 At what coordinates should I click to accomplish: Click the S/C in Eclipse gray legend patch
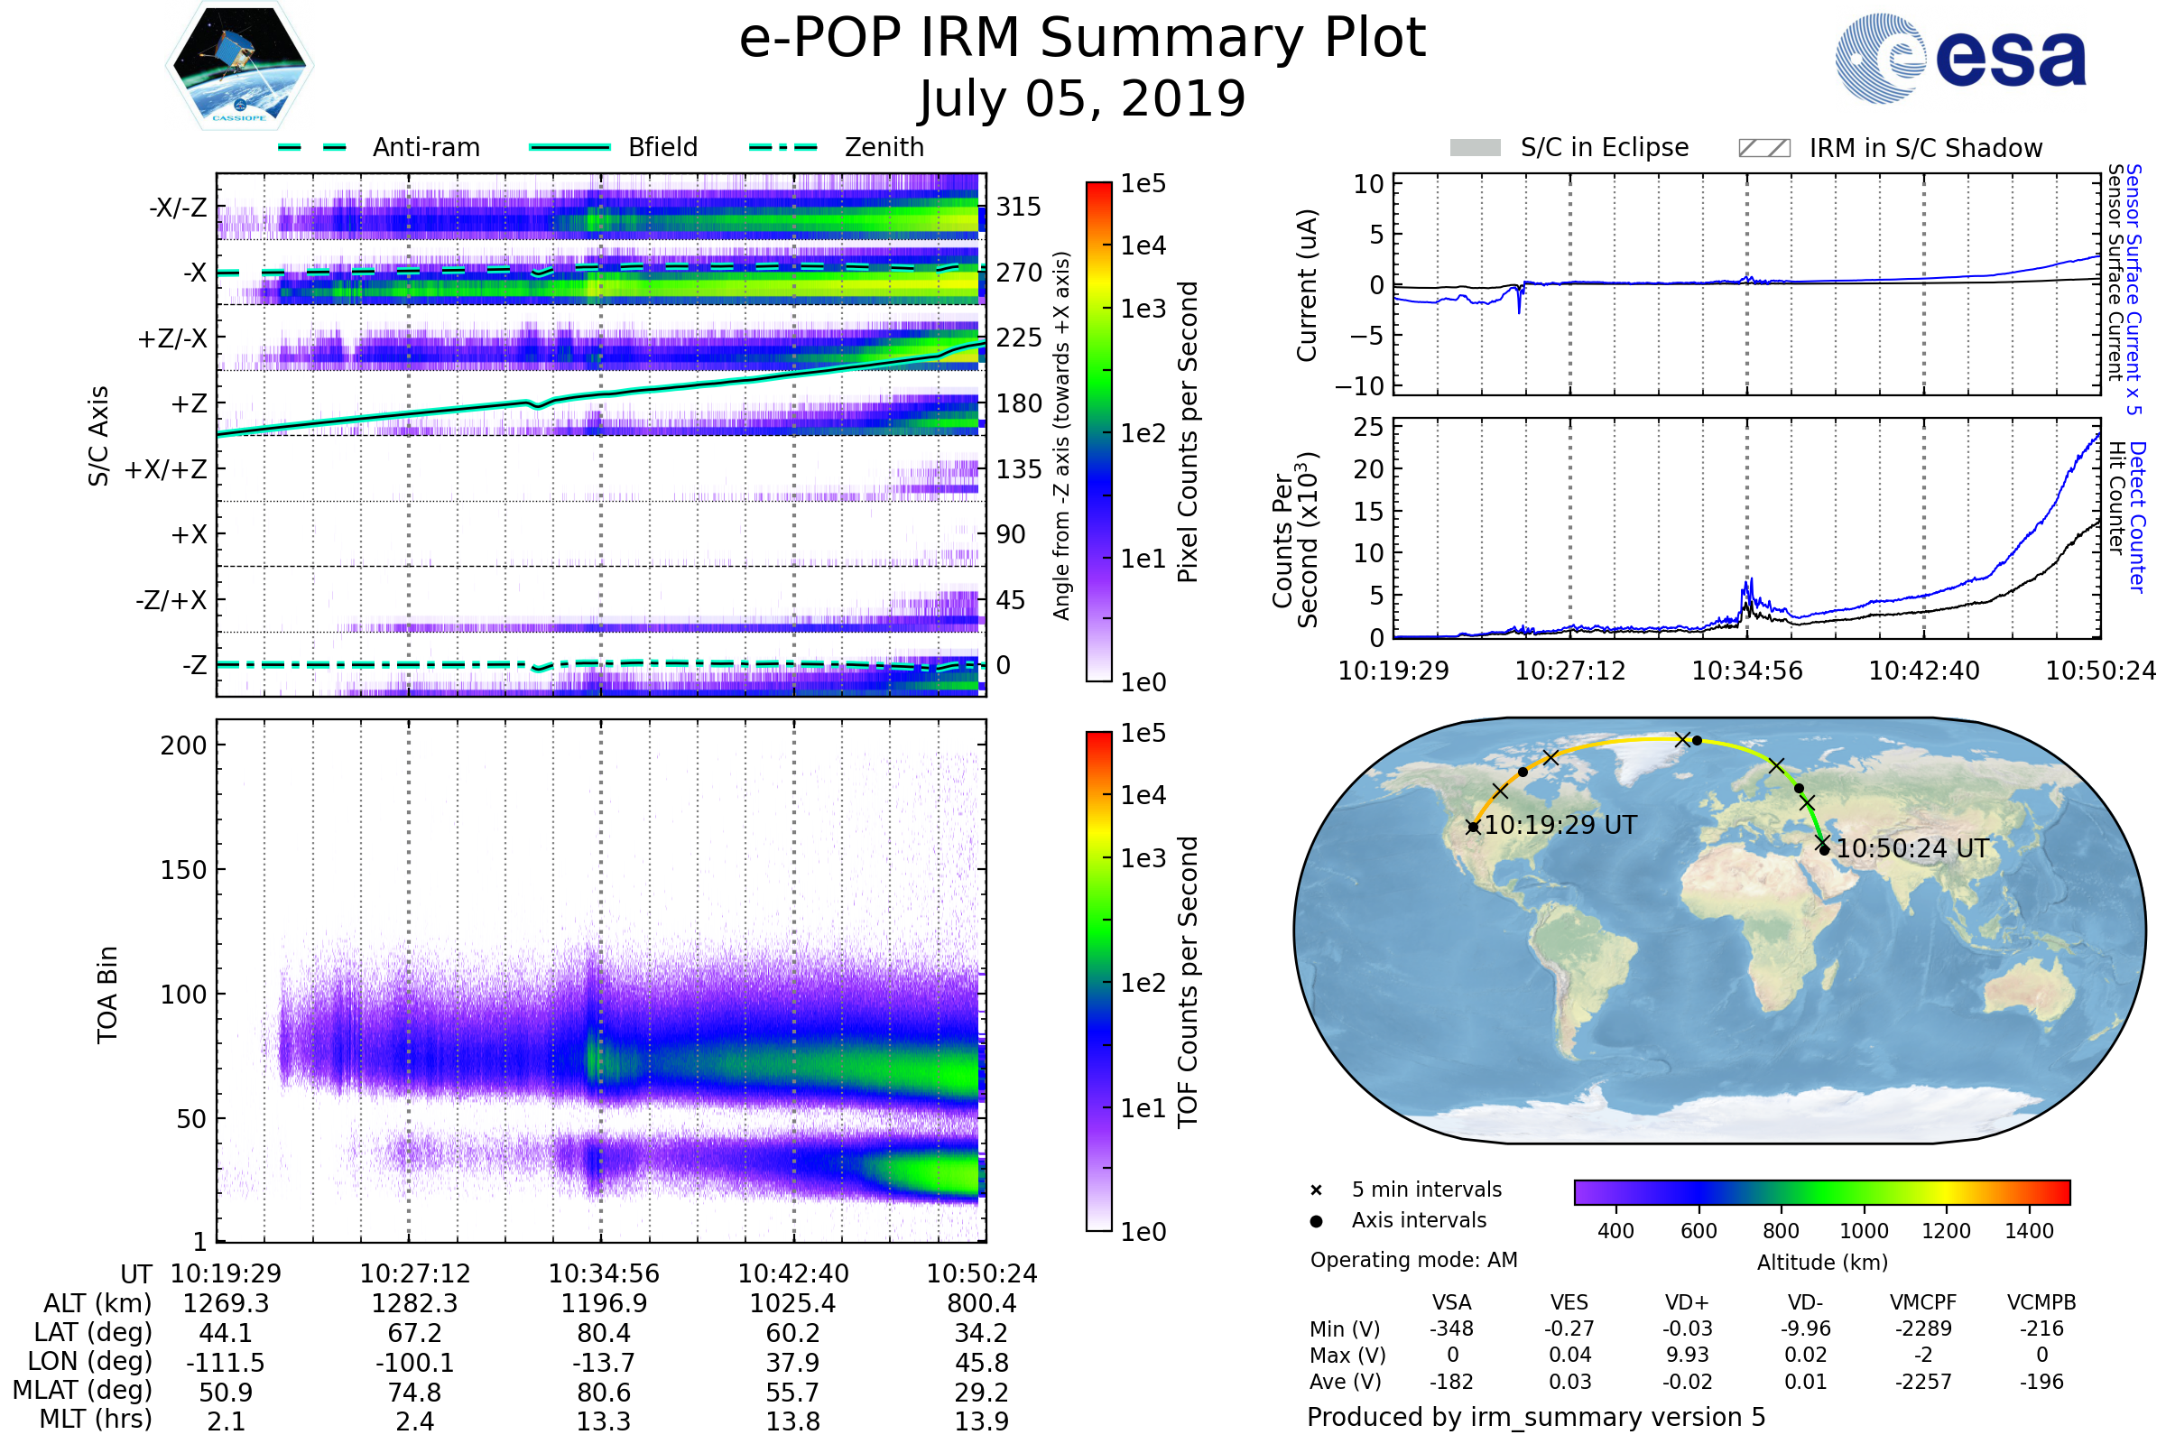coord(1475,148)
